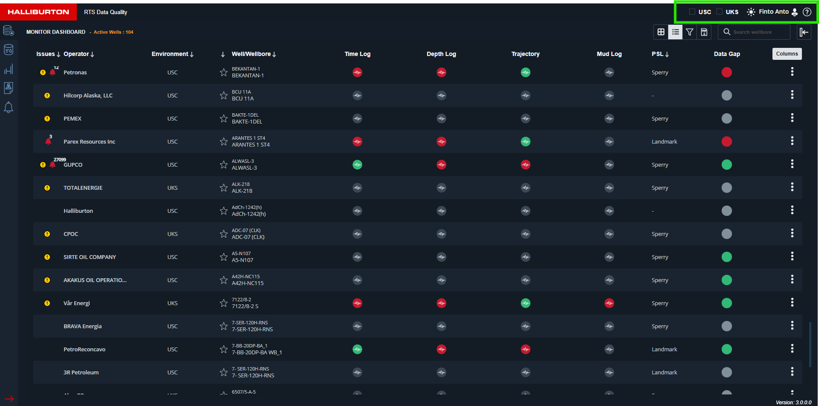Sort by favorite star column arrow
Screen dimensions: 819x406
[x=223, y=54]
